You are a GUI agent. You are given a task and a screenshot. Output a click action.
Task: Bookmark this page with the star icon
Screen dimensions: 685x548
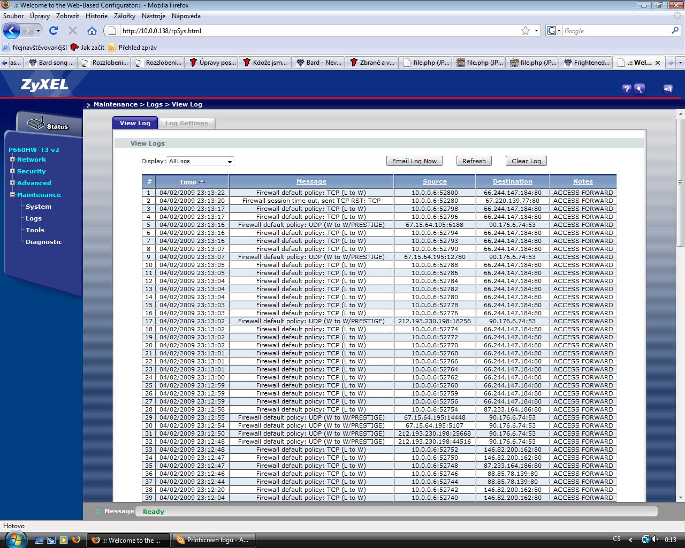click(x=526, y=31)
